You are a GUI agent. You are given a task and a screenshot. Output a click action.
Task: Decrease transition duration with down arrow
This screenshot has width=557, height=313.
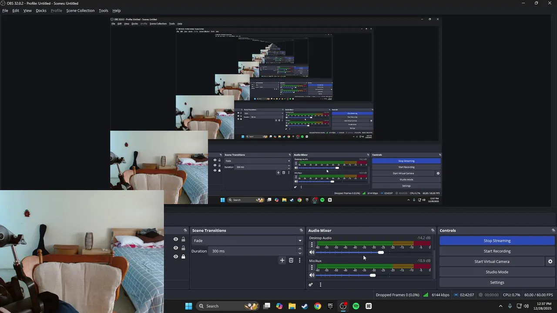(x=300, y=253)
